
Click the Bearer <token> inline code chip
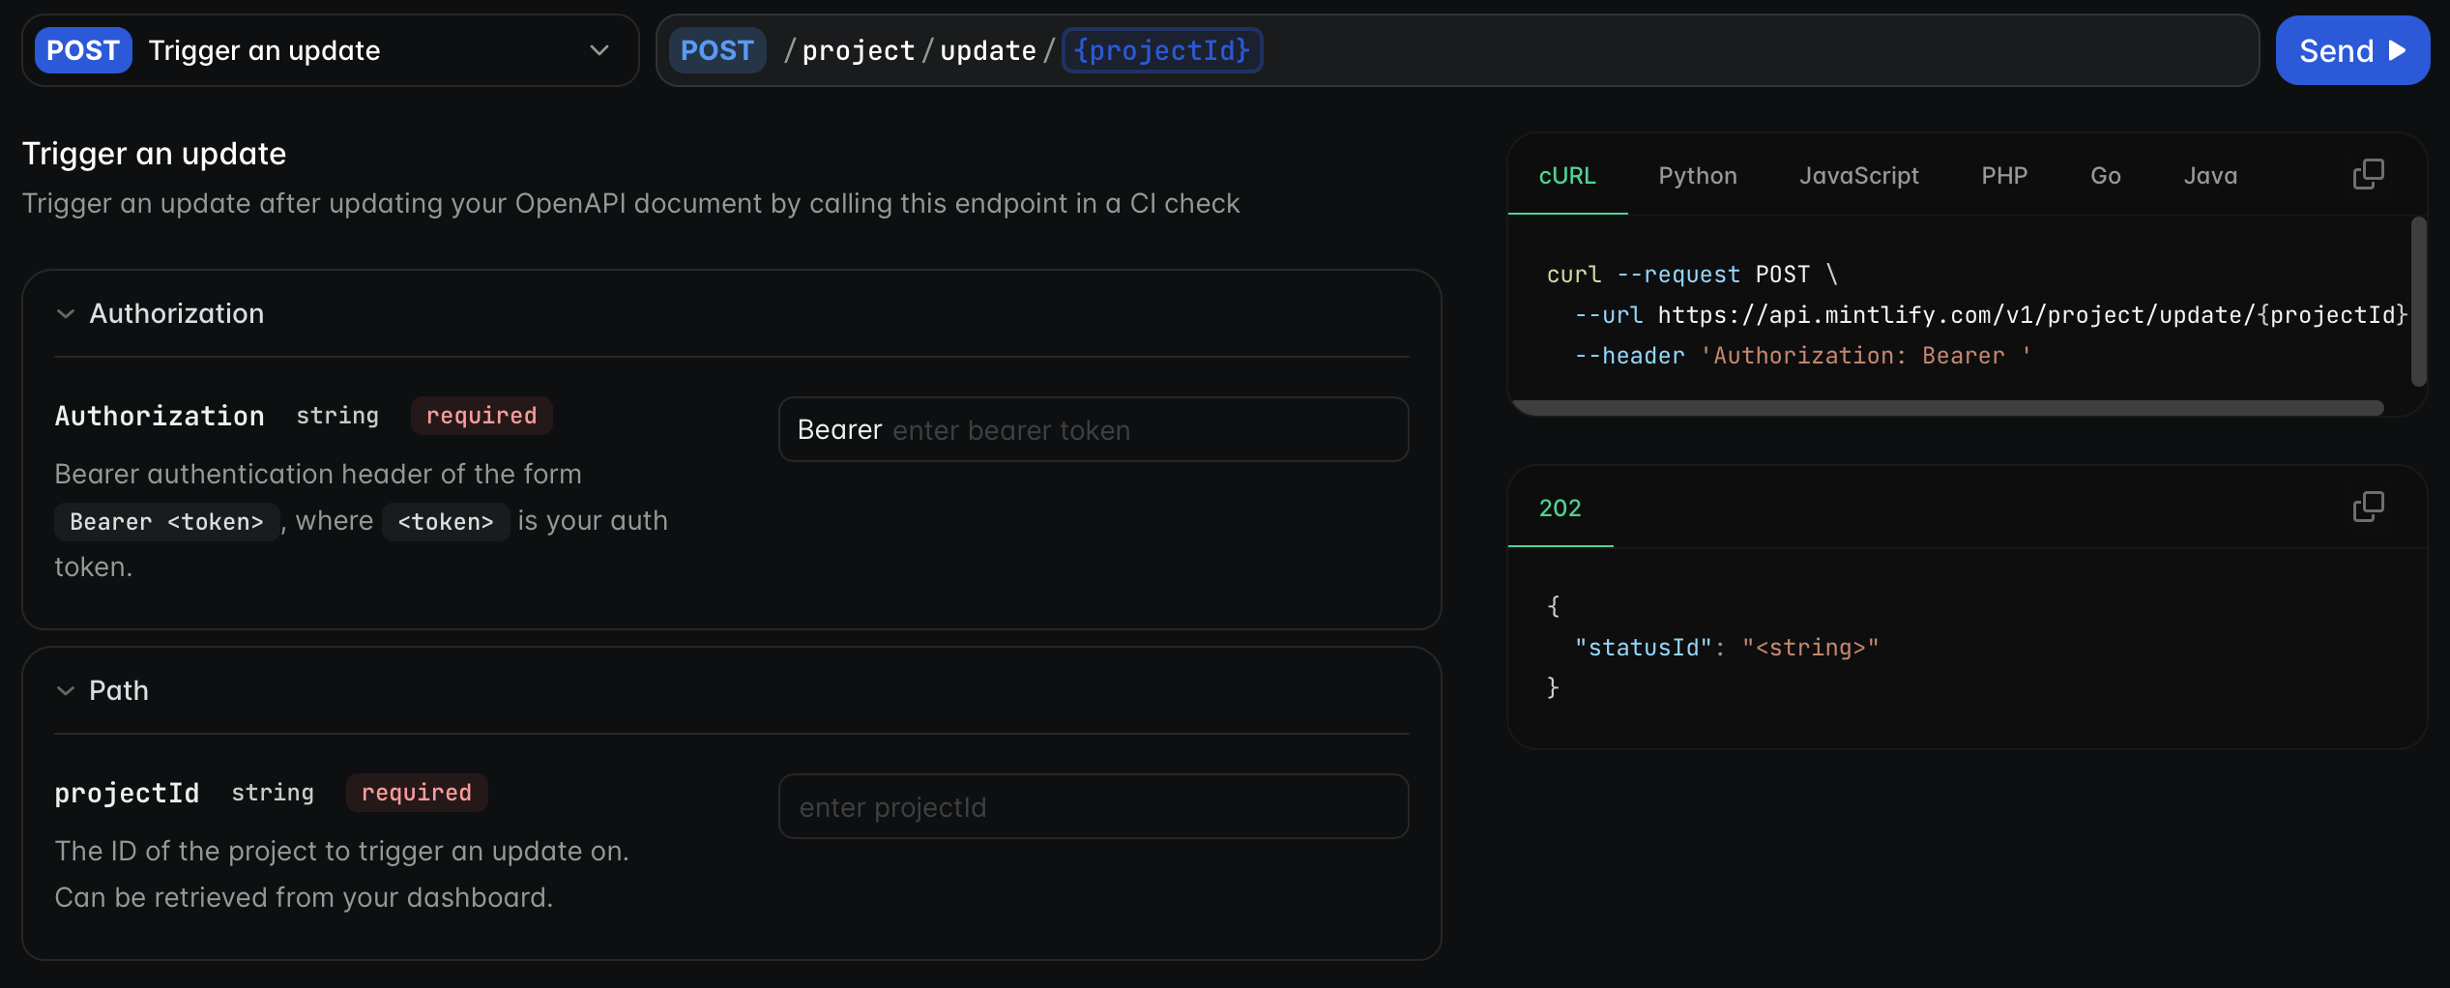point(165,521)
